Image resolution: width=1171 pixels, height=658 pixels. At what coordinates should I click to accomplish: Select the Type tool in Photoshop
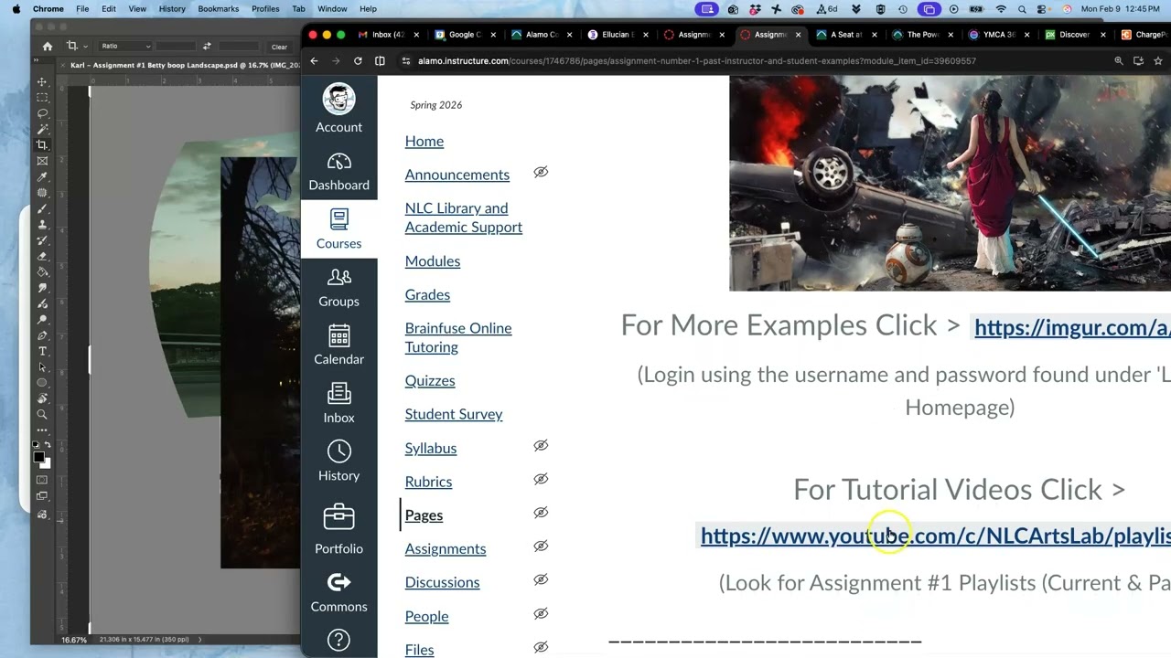click(42, 350)
